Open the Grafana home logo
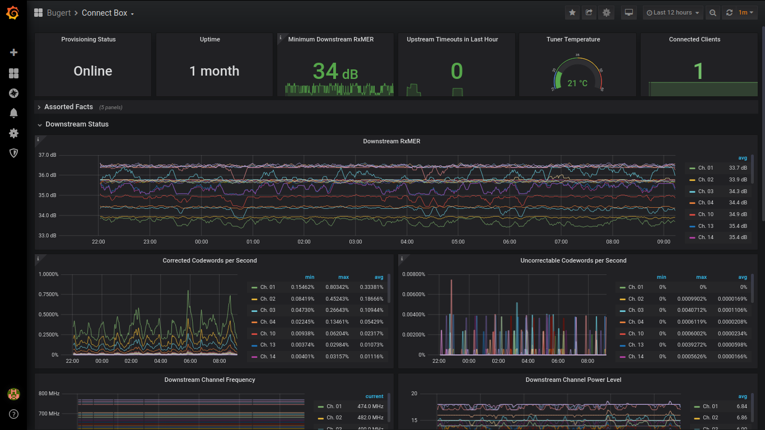The width and height of the screenshot is (765, 430). [12, 12]
